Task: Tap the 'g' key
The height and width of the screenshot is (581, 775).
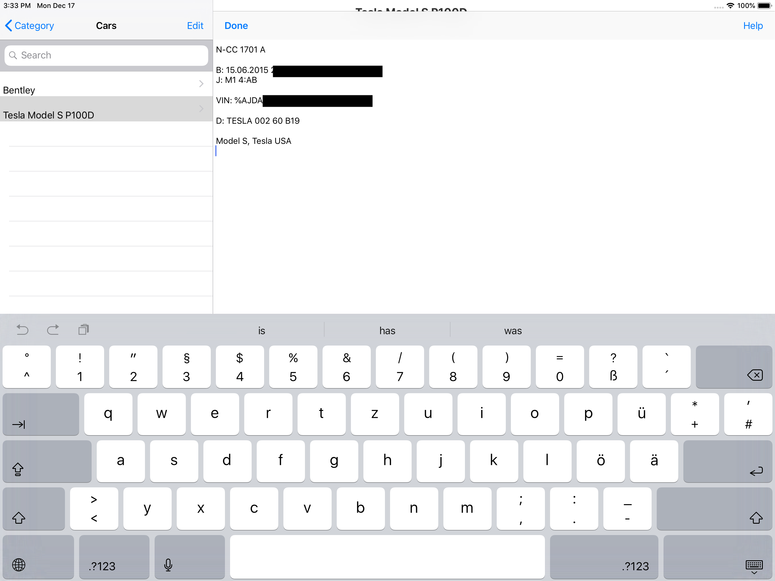Action: 334,461
